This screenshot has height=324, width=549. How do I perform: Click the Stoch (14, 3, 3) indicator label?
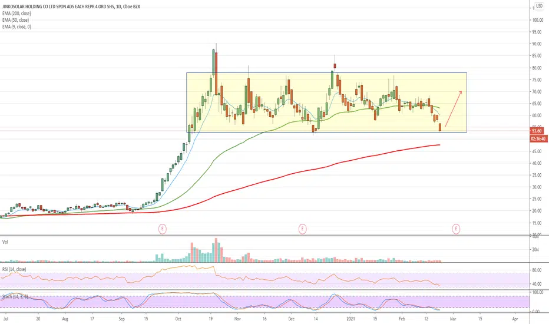click(15, 297)
